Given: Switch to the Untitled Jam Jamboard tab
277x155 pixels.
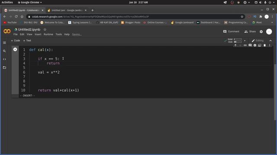Looking at the screenshot, I should pos(67,10).
